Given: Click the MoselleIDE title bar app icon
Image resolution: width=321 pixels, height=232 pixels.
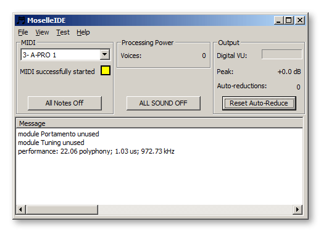Looking at the screenshot, I should [x=21, y=20].
